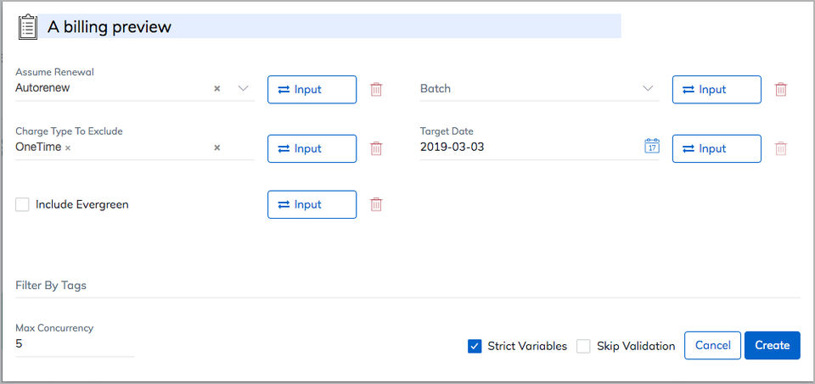Open the Batch dropdown list
This screenshot has height=384, width=815.
click(x=648, y=88)
